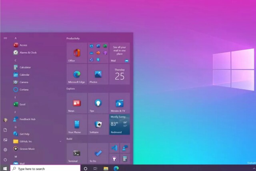Open the GitHub Desktop small tile
The width and height of the screenshot is (256, 171).
(114, 159)
